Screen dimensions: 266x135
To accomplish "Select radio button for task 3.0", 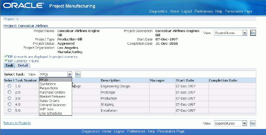I will [9, 98].
